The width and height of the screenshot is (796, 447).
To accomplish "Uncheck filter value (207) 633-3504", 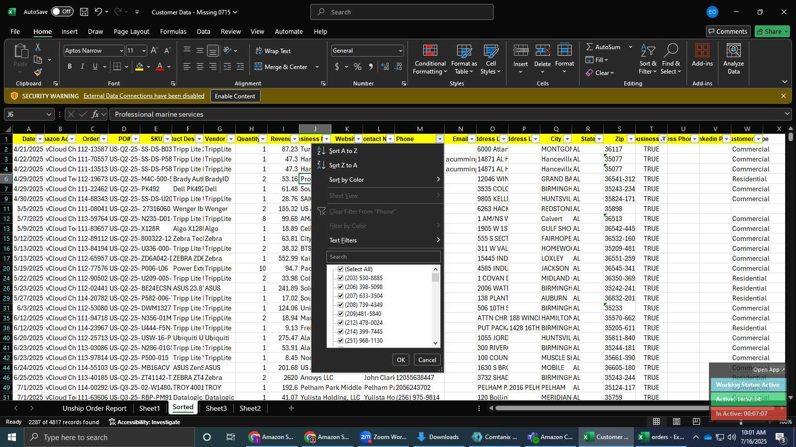I will click(x=341, y=296).
